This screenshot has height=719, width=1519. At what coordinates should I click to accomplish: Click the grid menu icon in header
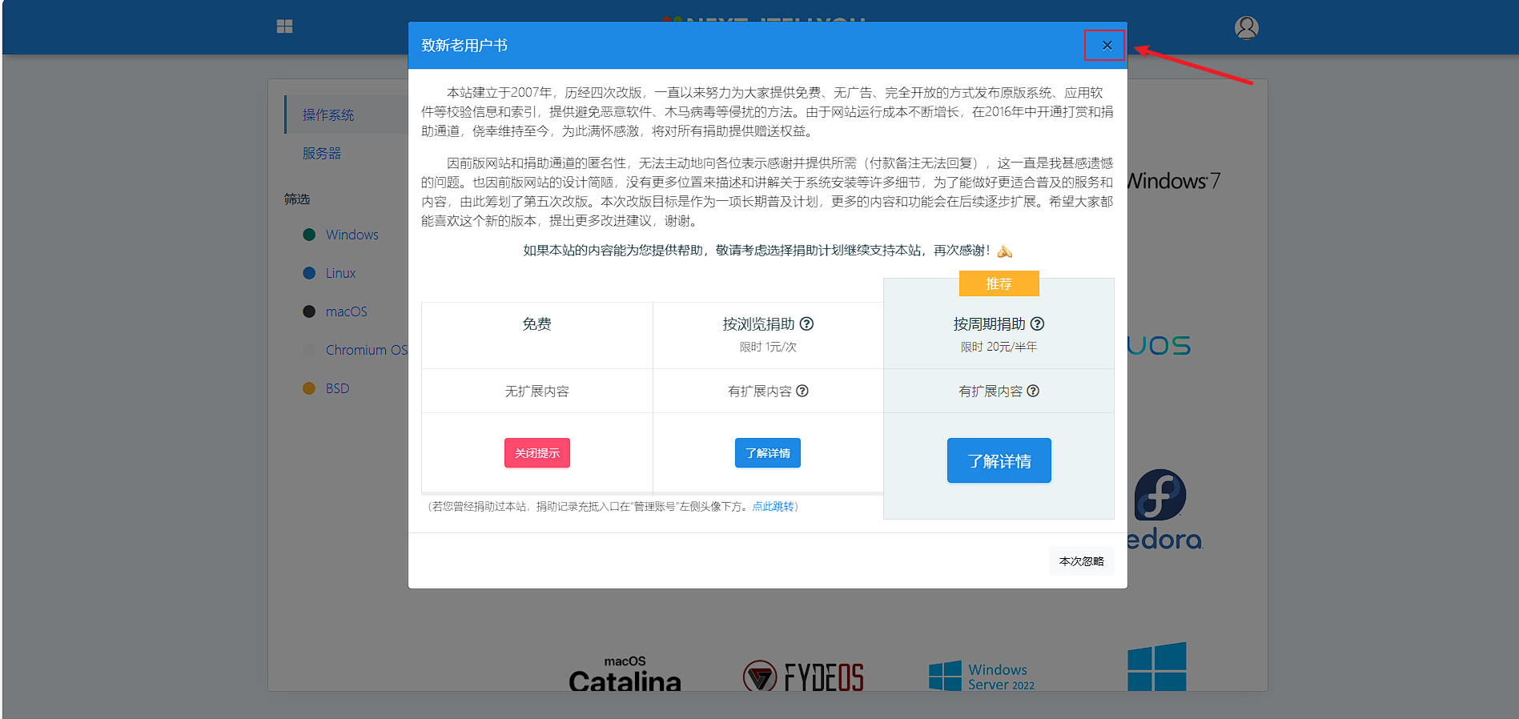[284, 26]
